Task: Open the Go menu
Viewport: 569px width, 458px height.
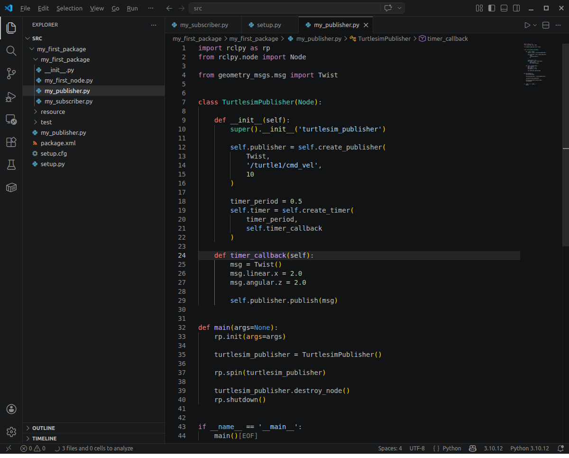Action: [x=115, y=8]
